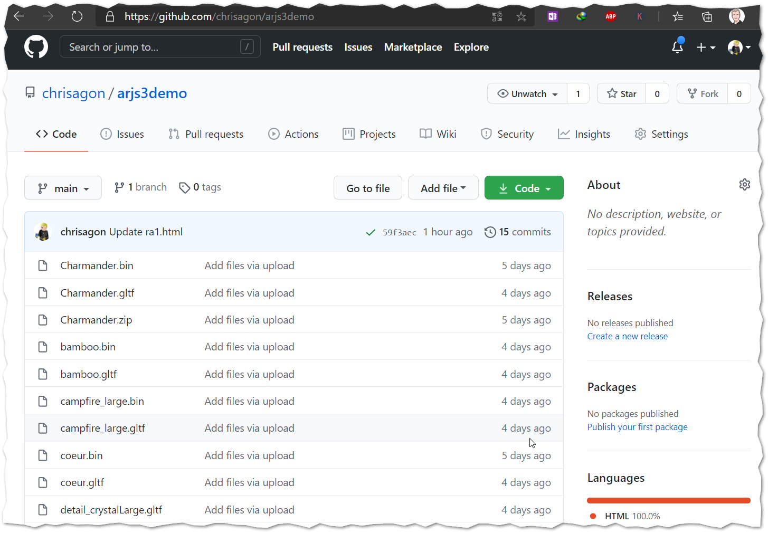Open detail_crystalLarge.gltf file
Viewport: 768px width, 533px height.
[111, 510]
